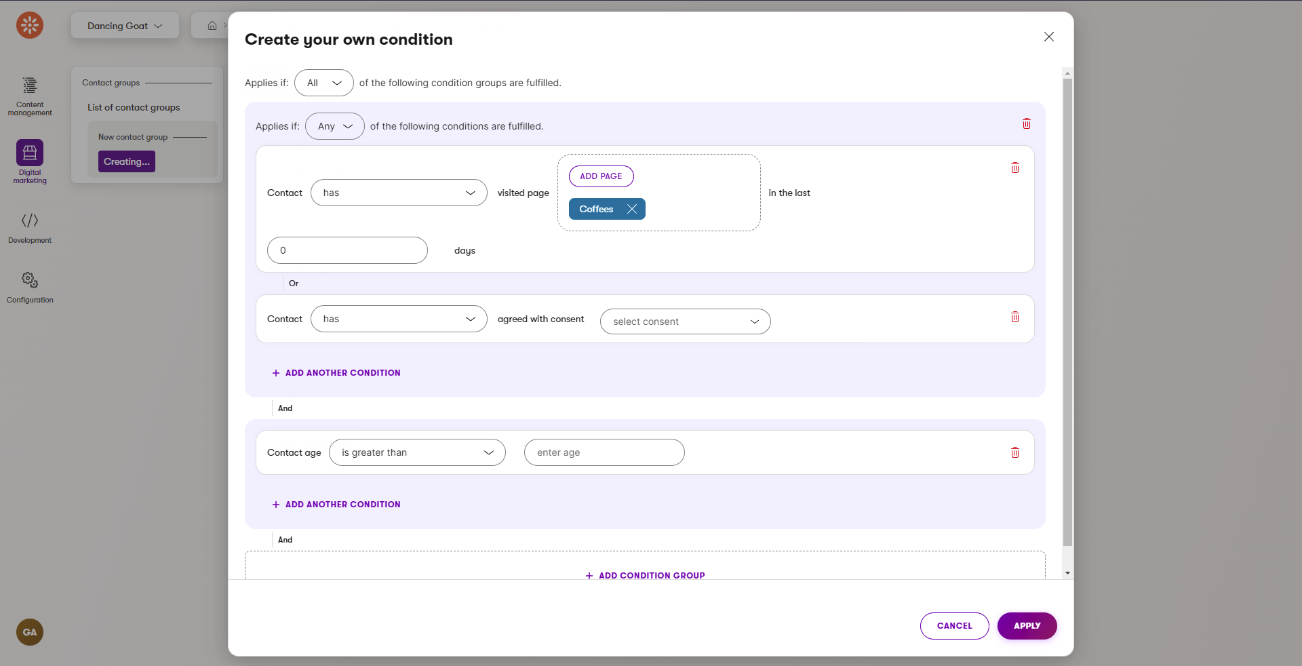The width and height of the screenshot is (1302, 666).
Task: Open Development section in the sidebar
Action: coord(30,228)
